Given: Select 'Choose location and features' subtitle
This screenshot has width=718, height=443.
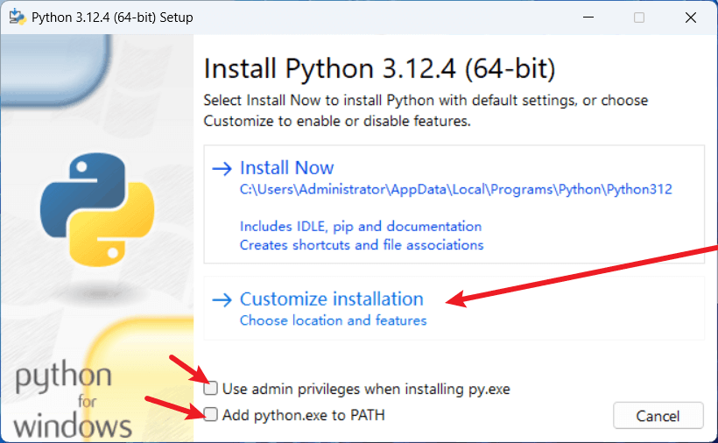Looking at the screenshot, I should click(x=333, y=320).
